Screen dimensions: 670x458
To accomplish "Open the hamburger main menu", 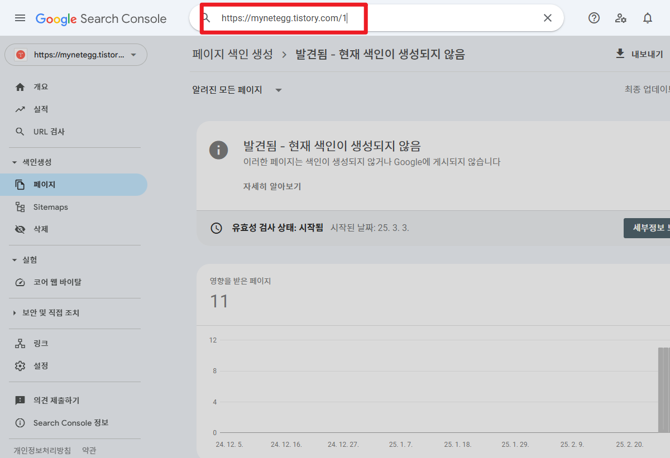I will point(20,18).
